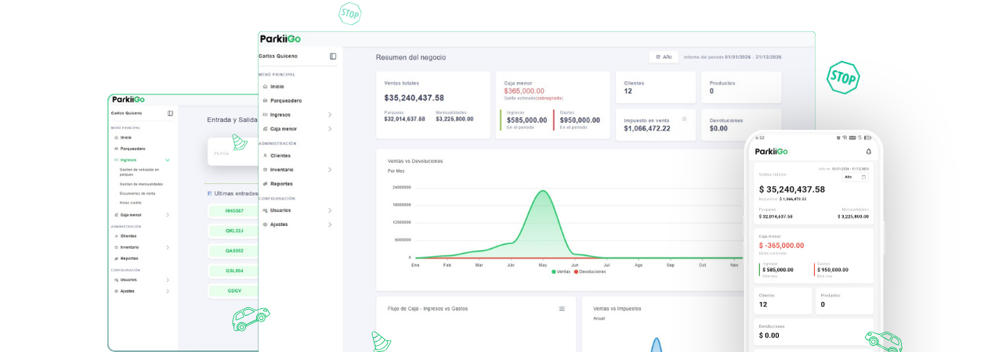Select Gestion de vehiculos en parqueo submenu
The width and height of the screenshot is (995, 352).
139,171
